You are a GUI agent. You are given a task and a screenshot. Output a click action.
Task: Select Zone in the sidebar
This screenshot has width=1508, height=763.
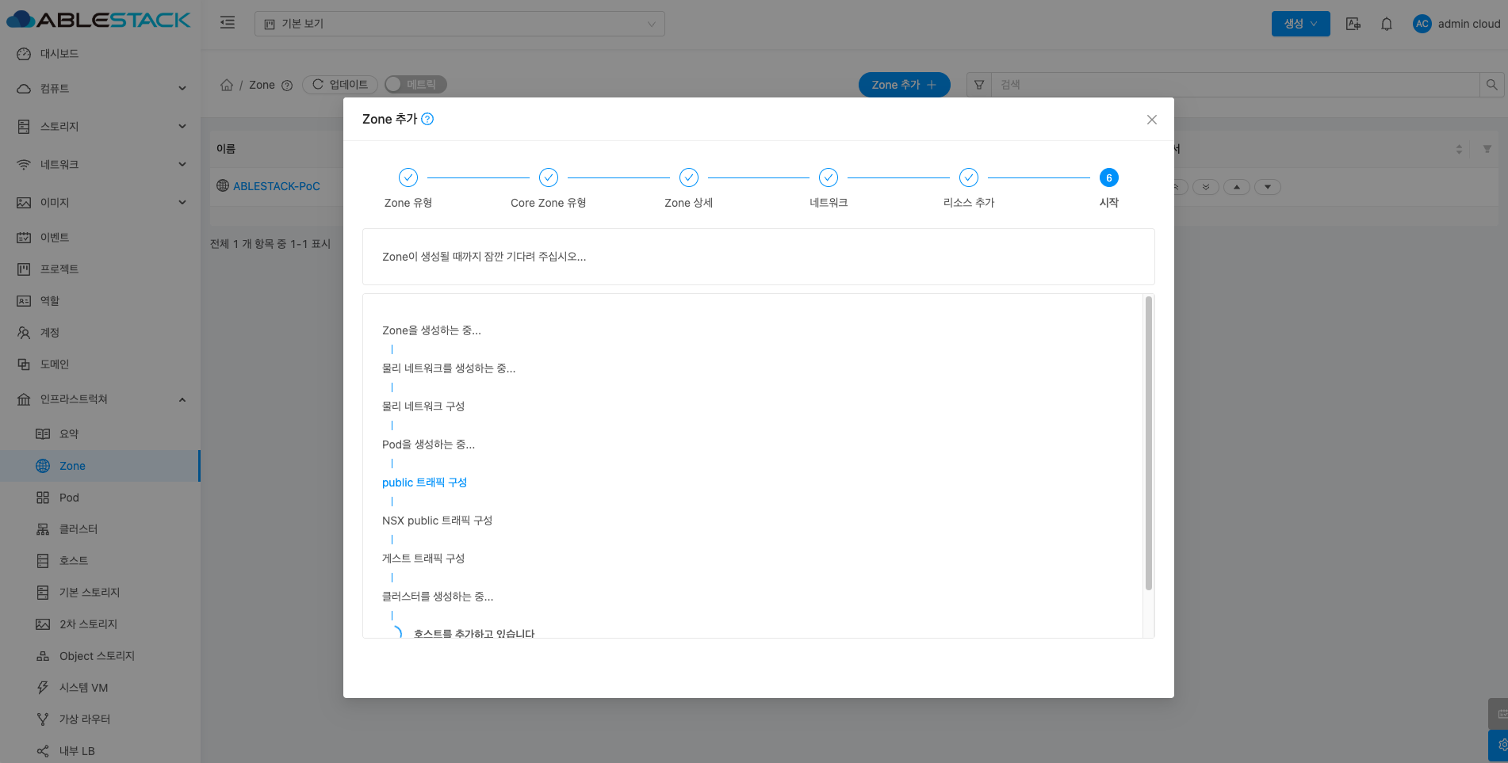coord(100,466)
